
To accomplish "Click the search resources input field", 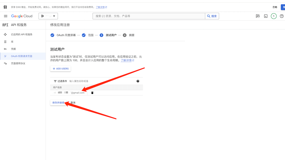I will [149, 16].
